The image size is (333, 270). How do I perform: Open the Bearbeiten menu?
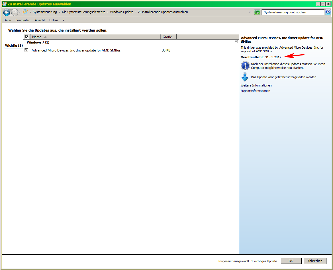click(23, 20)
